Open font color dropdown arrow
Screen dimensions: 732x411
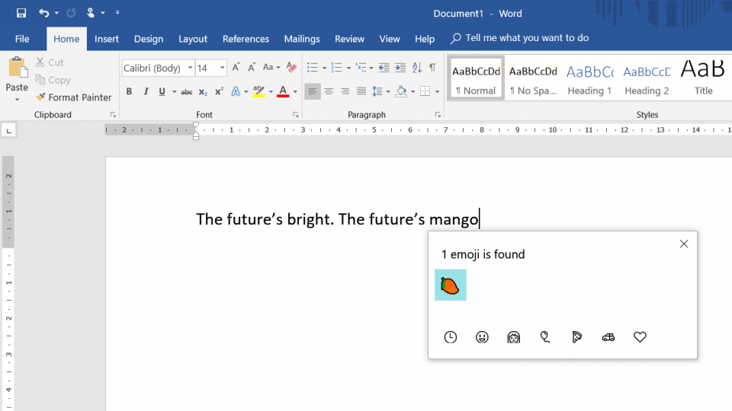pyautogui.click(x=295, y=92)
